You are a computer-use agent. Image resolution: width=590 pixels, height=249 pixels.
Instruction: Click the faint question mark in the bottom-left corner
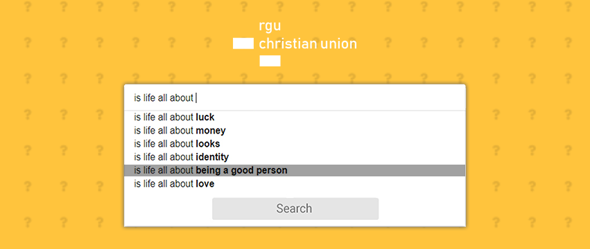pyautogui.click(x=27, y=222)
